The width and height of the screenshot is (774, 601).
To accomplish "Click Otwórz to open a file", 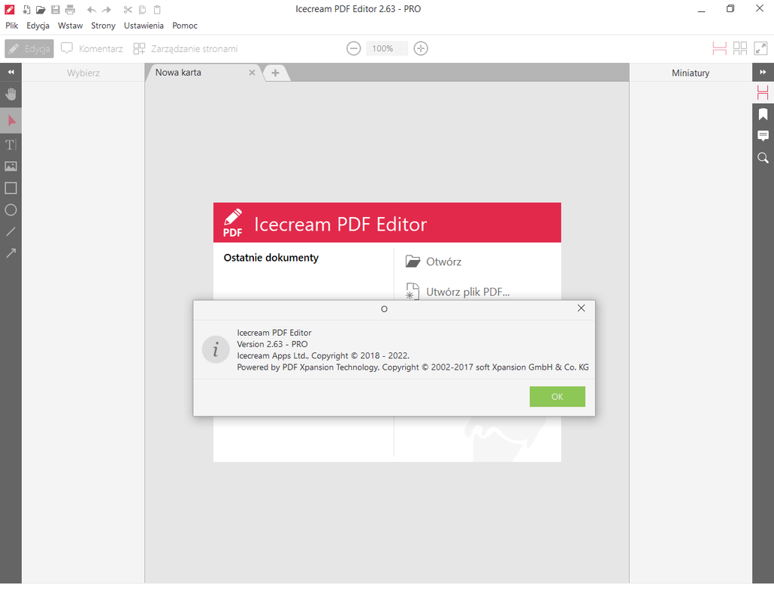I will click(x=434, y=261).
